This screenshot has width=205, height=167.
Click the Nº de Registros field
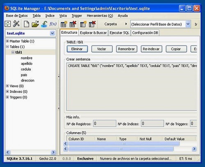[x=105, y=124]
